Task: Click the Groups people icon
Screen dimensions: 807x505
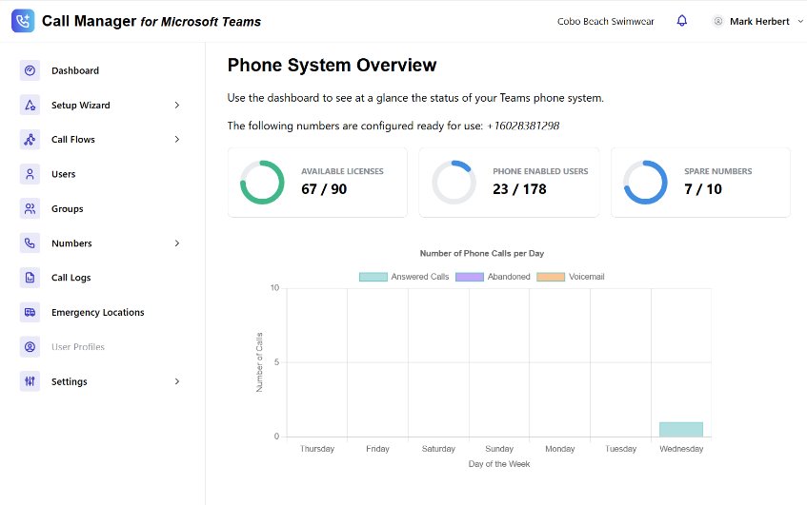Action: click(30, 209)
